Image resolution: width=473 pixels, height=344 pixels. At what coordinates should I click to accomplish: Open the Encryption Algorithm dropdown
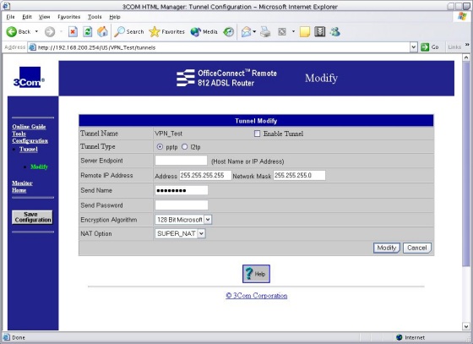coord(183,220)
